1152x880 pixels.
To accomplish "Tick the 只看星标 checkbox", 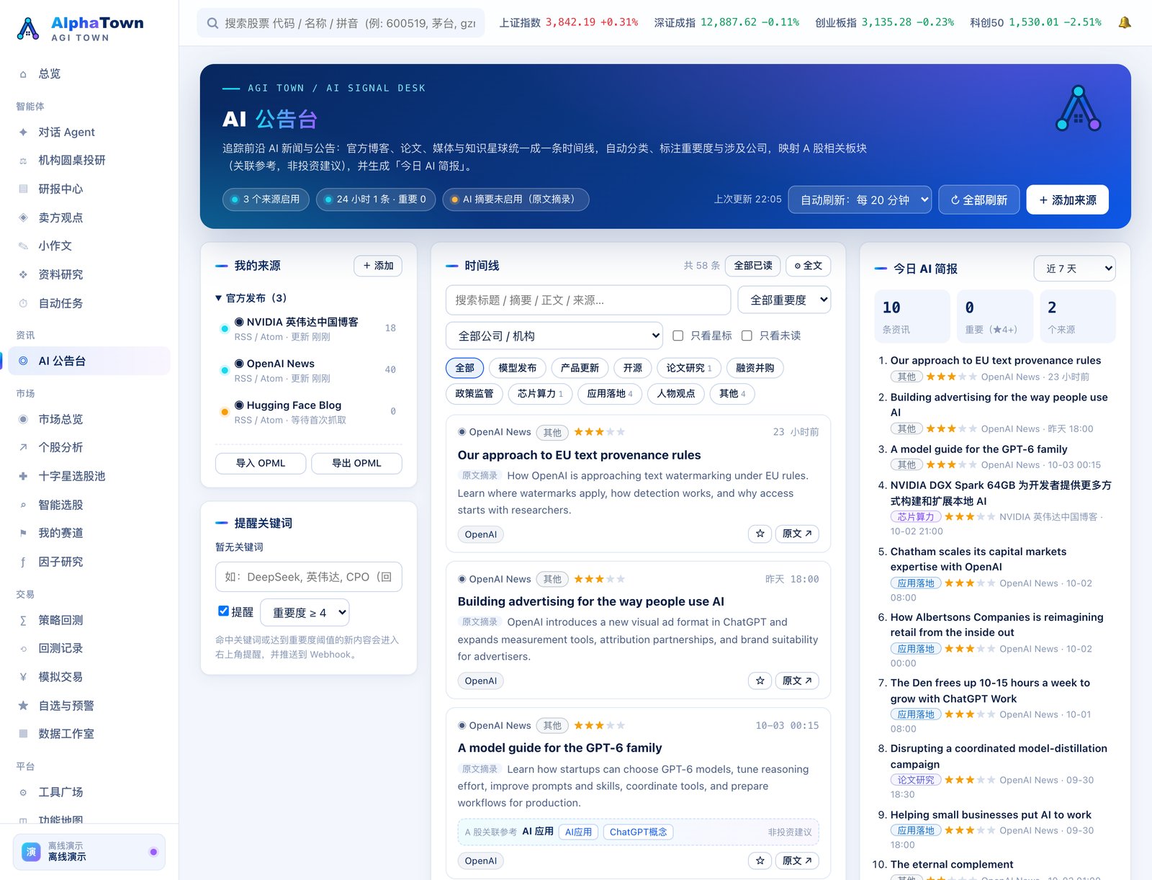I will 678,336.
